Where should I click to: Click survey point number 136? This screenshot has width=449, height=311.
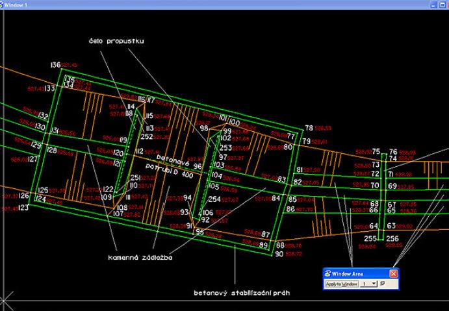point(55,65)
